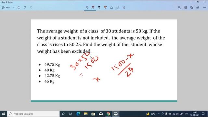
Task: Click the answer option 42.75 Kg
Action: click(x=52, y=76)
